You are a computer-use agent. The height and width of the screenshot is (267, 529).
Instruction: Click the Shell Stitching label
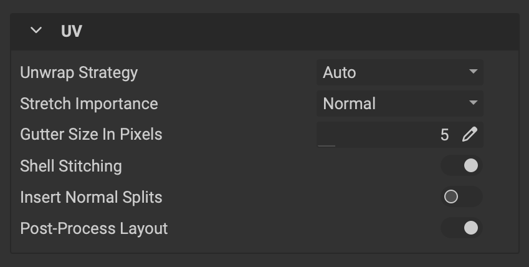click(71, 166)
